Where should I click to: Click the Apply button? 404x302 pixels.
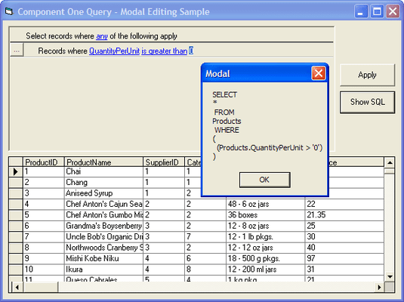[367, 75]
